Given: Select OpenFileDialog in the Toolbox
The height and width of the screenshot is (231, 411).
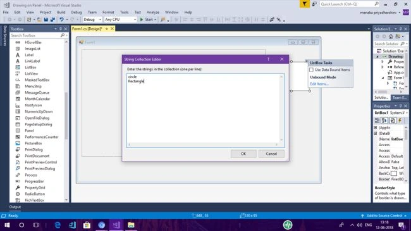Looking at the screenshot, I should [37, 118].
